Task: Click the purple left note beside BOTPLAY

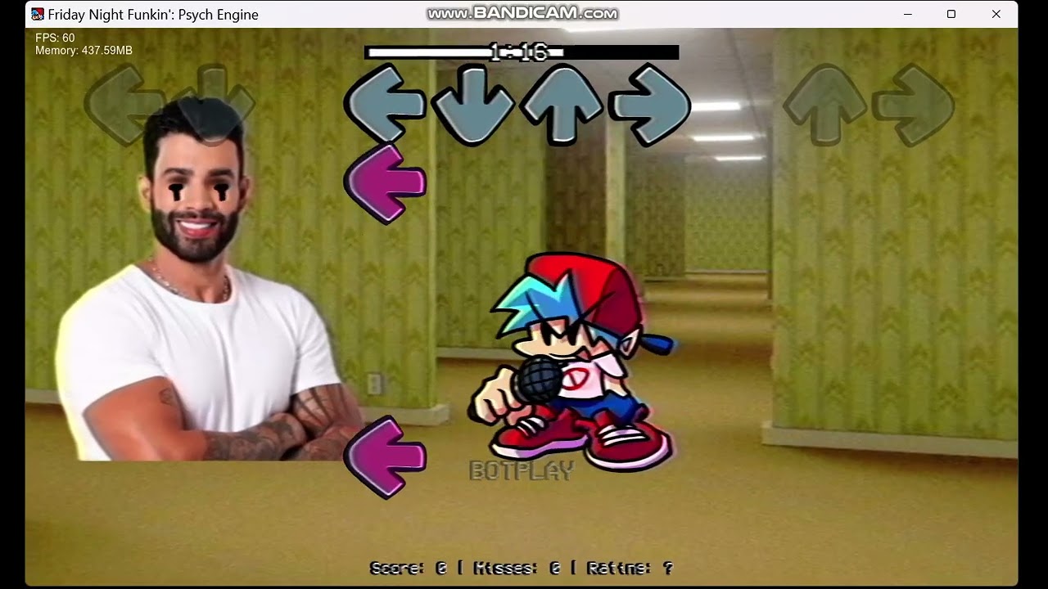Action: pos(385,457)
